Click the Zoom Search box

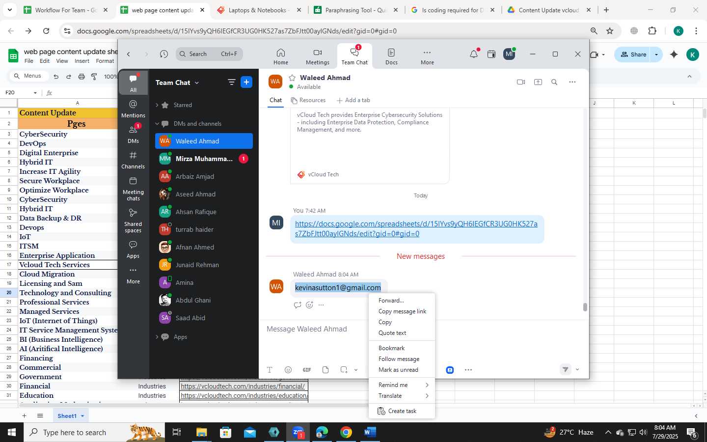coord(210,54)
